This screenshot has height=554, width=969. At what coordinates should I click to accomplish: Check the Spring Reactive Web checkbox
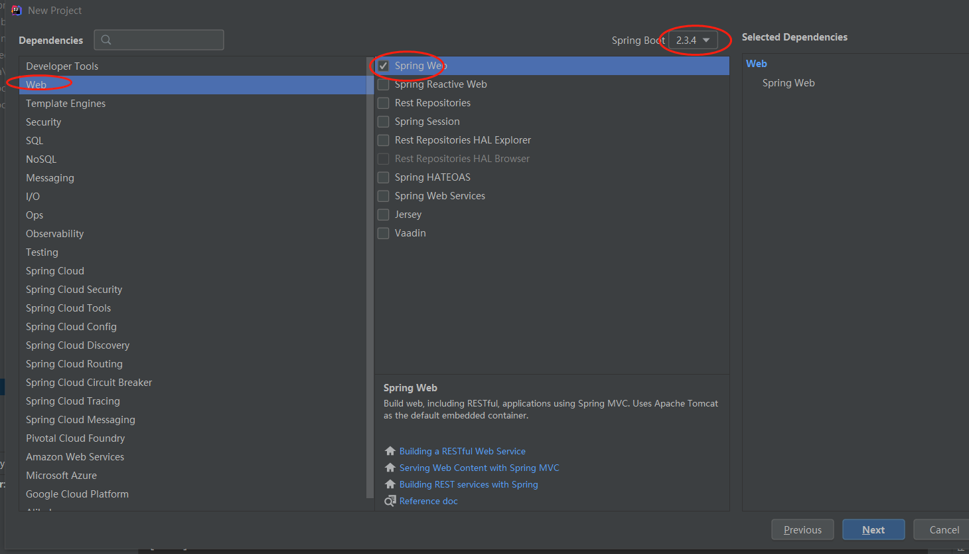point(384,84)
